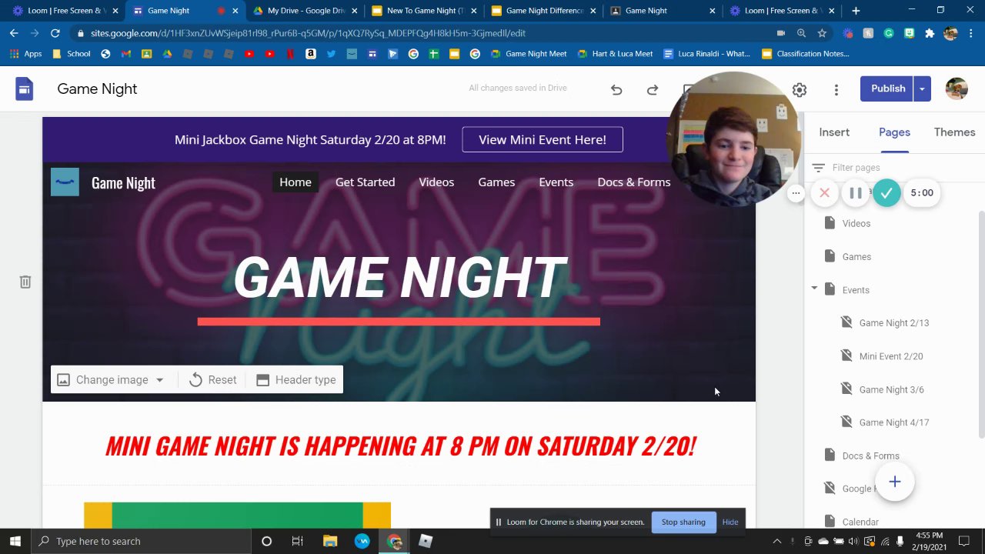Click the Header type button
This screenshot has width=985, height=554.
tap(295, 379)
